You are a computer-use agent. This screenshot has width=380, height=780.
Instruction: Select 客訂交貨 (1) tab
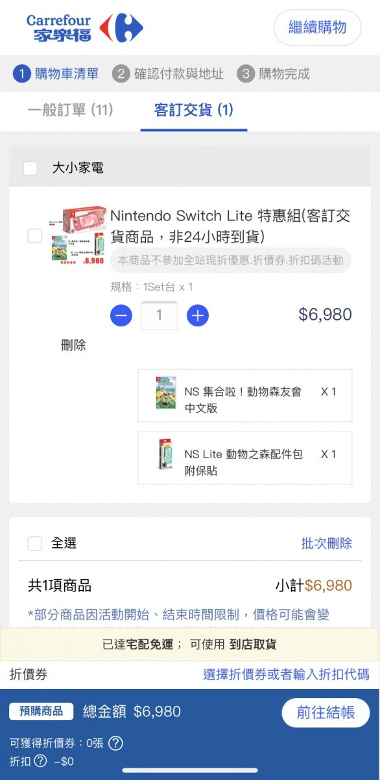pos(194,110)
